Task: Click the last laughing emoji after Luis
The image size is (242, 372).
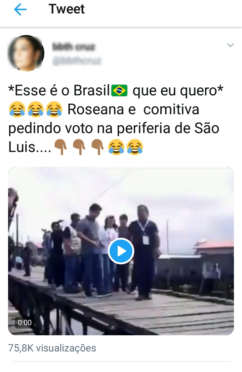Action: (134, 147)
